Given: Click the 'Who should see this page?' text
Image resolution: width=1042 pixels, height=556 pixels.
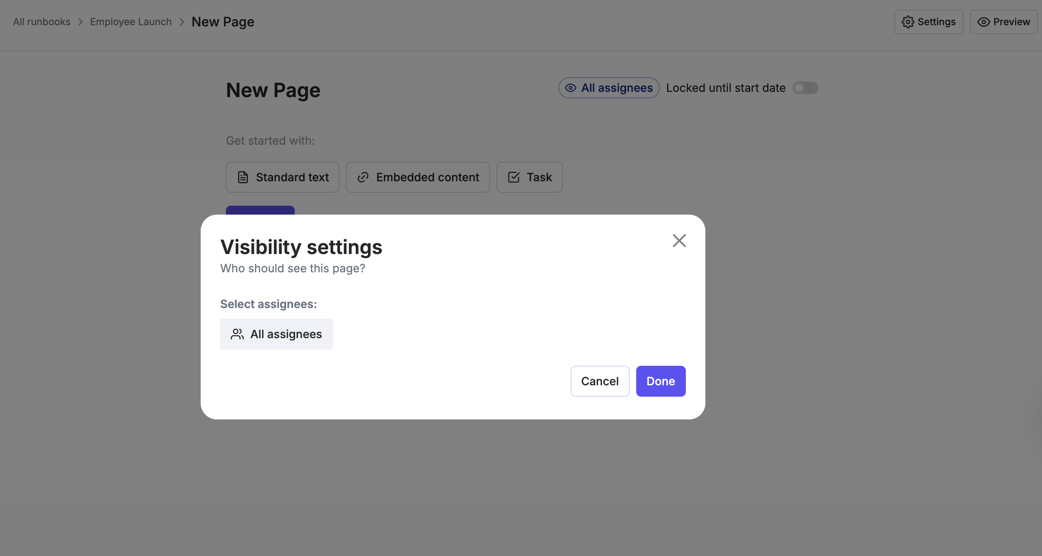Looking at the screenshot, I should [293, 268].
